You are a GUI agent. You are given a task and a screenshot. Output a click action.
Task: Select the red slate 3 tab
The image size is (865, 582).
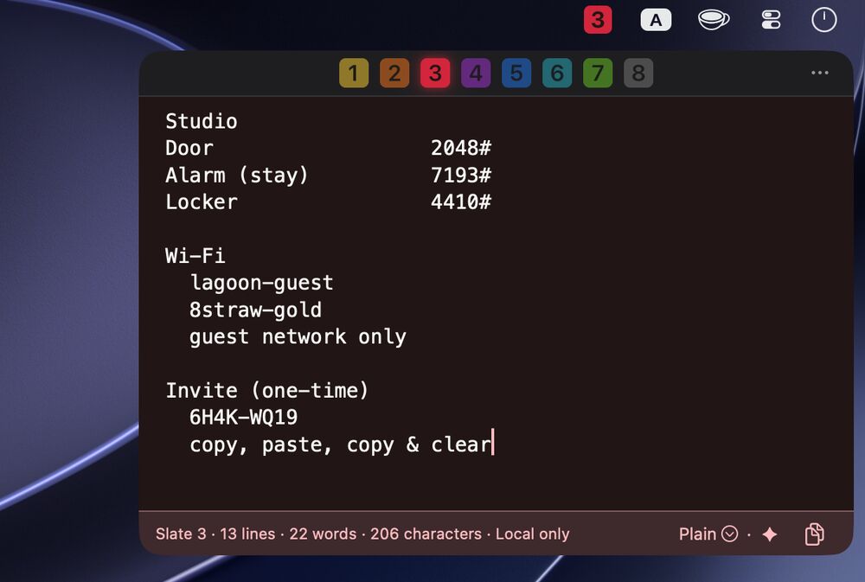(435, 73)
